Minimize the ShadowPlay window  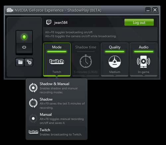pos(148,10)
